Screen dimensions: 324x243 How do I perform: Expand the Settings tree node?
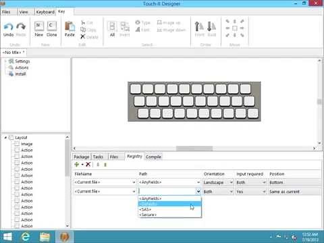point(5,61)
